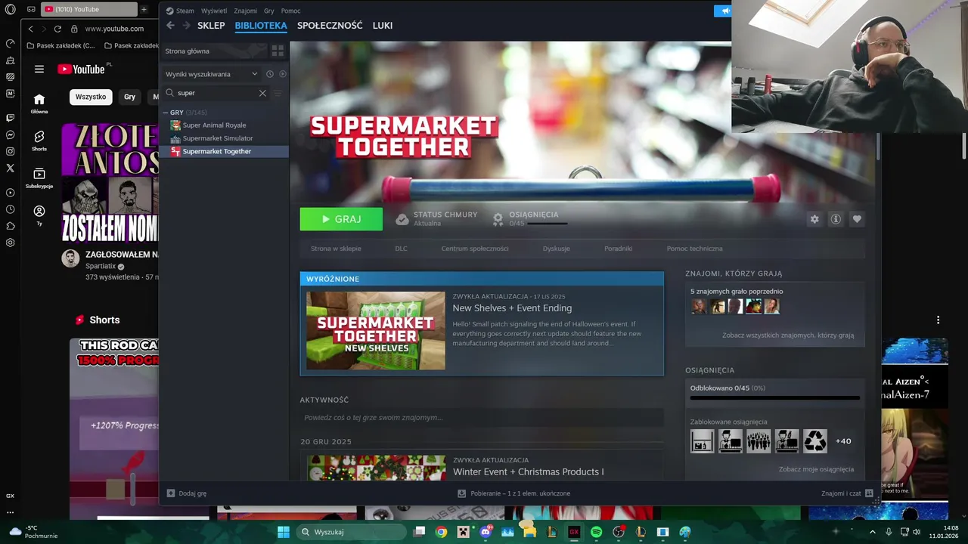
Task: Click the activity comment field 'Powiedz coś o tej grze'
Action: tap(482, 418)
